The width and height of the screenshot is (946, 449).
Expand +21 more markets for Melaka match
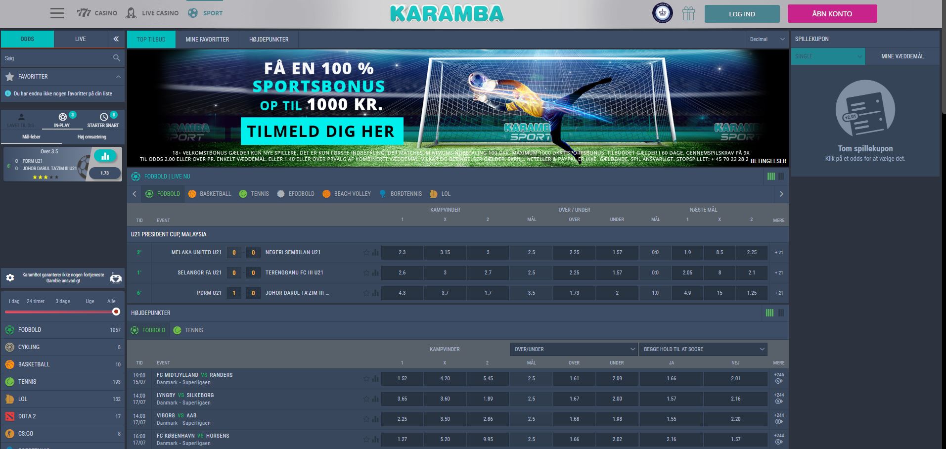point(779,253)
